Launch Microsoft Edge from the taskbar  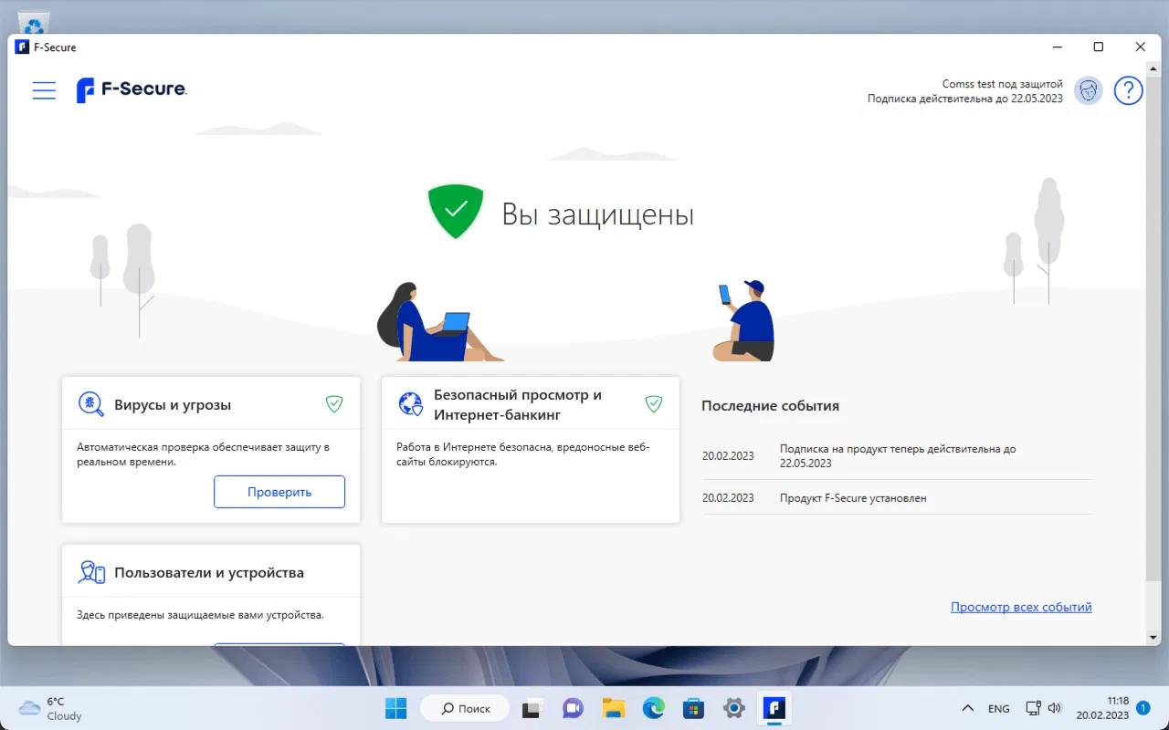(x=653, y=708)
